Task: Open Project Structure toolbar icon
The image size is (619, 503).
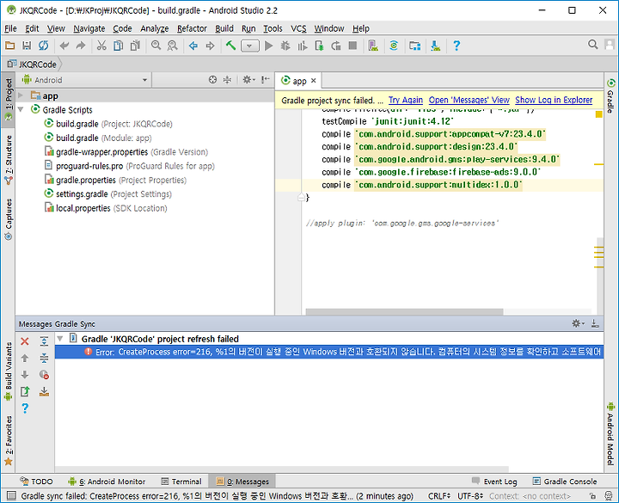Action: tap(415, 46)
